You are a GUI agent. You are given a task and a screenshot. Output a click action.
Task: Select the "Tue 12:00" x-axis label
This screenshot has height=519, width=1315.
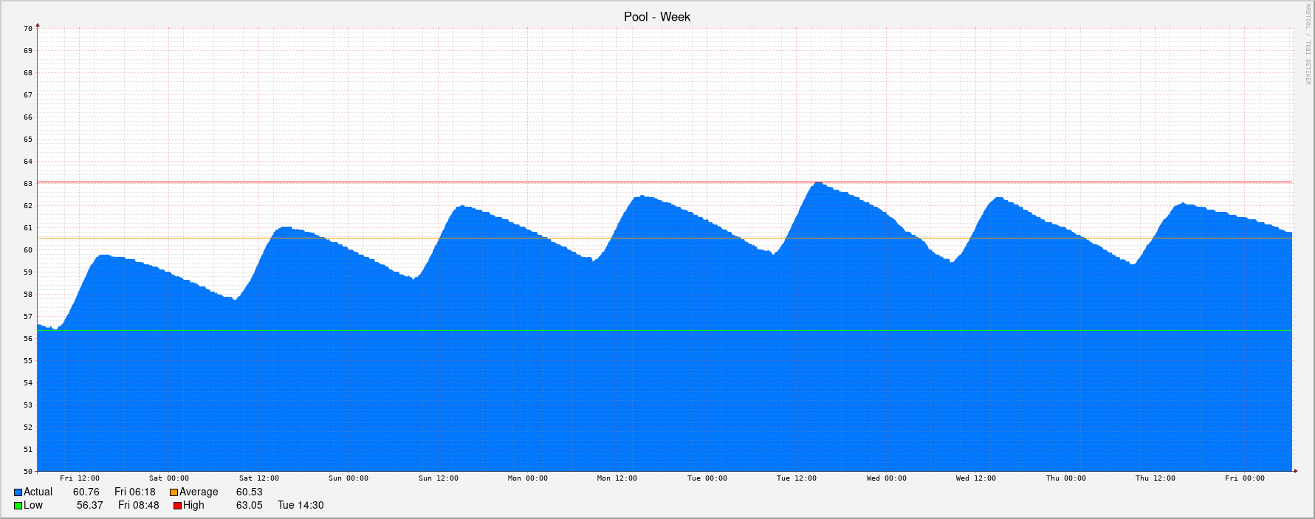(x=796, y=478)
